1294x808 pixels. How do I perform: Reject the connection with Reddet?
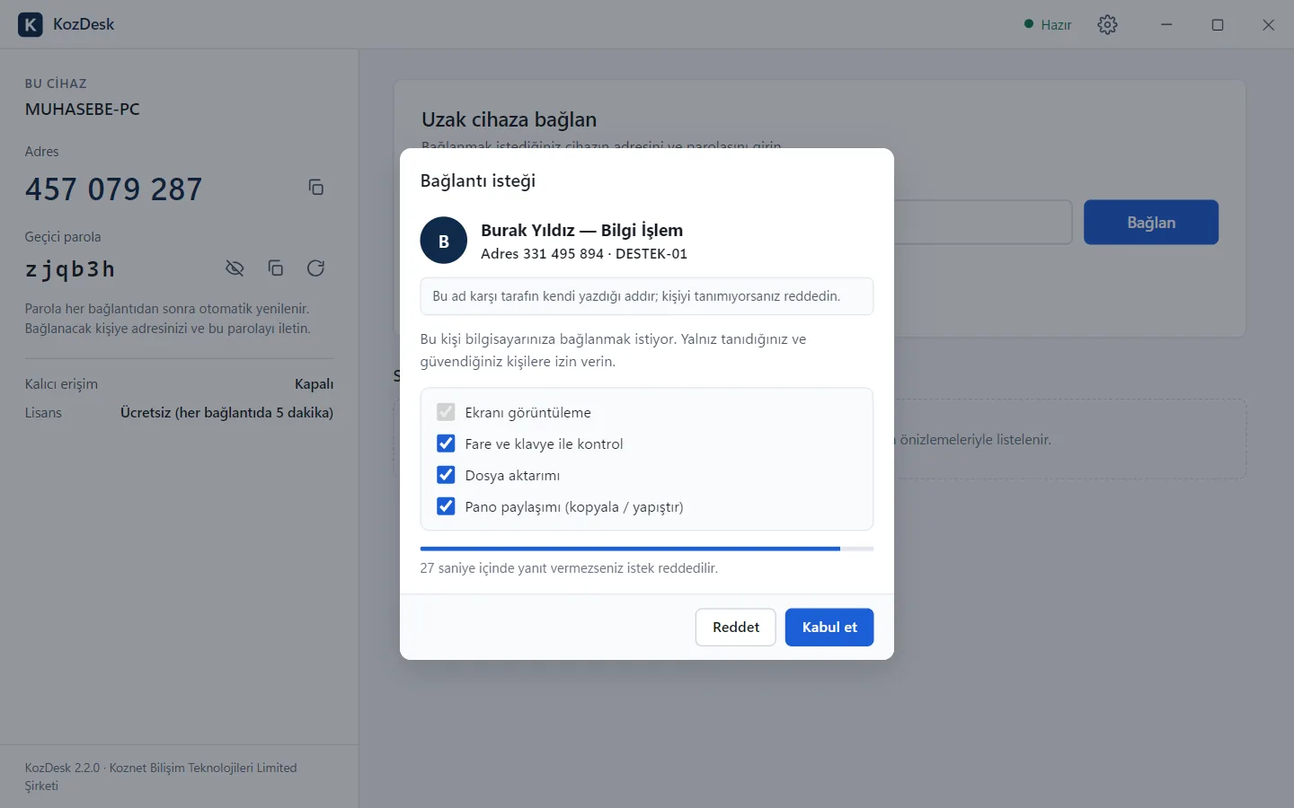click(x=736, y=628)
